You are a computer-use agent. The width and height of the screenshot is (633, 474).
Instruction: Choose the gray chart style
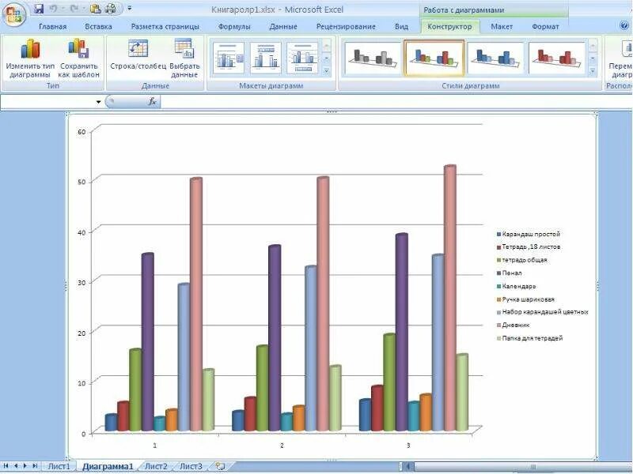373,58
